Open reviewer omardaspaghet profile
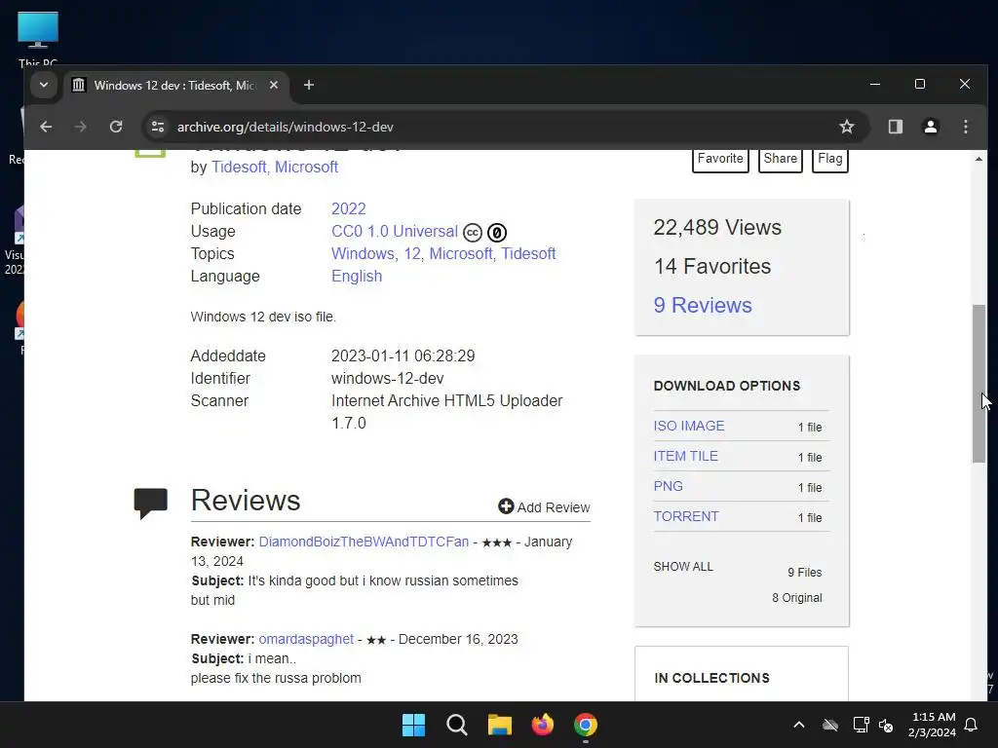The height and width of the screenshot is (748, 998). [x=305, y=639]
